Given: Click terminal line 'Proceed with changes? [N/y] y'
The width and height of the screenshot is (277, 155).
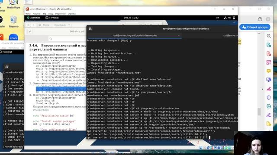Looking at the screenshot, I should [109, 40].
